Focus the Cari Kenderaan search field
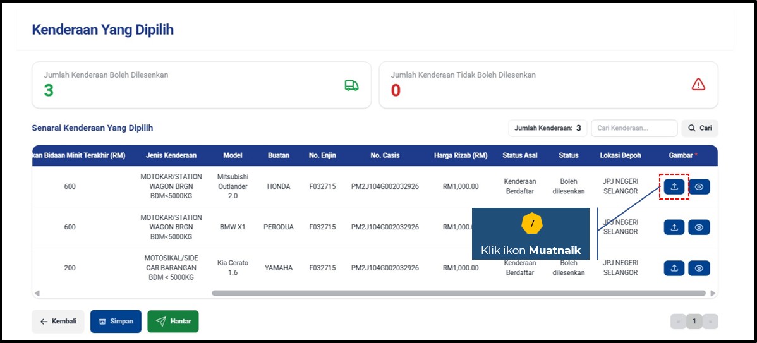This screenshot has width=757, height=343. [634, 128]
